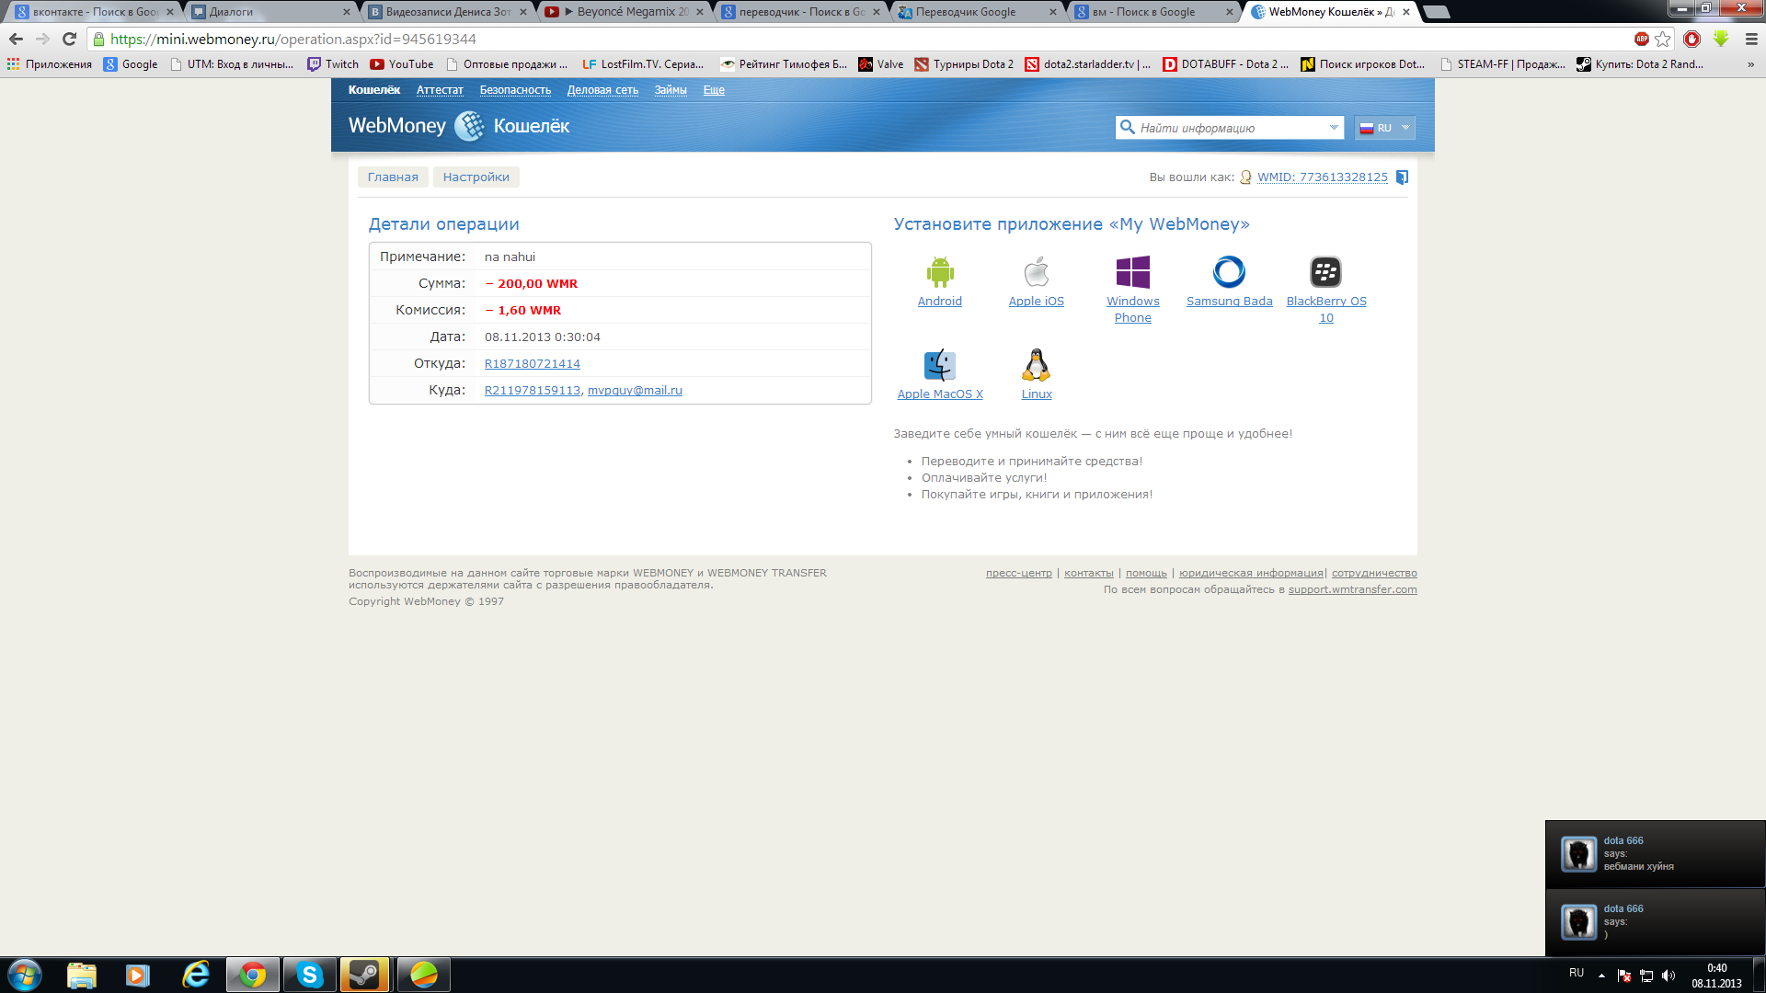Click the 200,00 WMR sum value

532,284
